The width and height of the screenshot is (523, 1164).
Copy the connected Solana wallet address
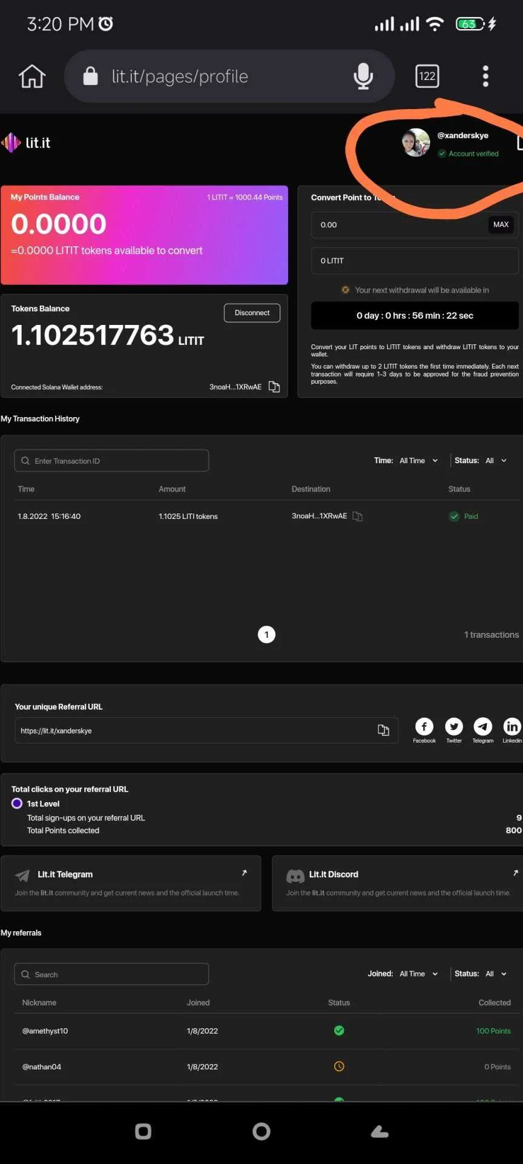click(x=274, y=387)
